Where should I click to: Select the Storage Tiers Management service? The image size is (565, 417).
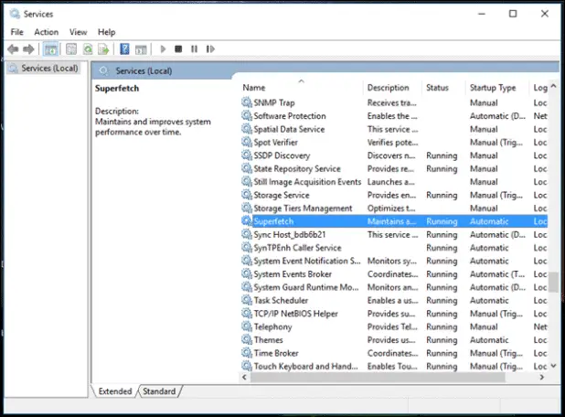[394, 208]
